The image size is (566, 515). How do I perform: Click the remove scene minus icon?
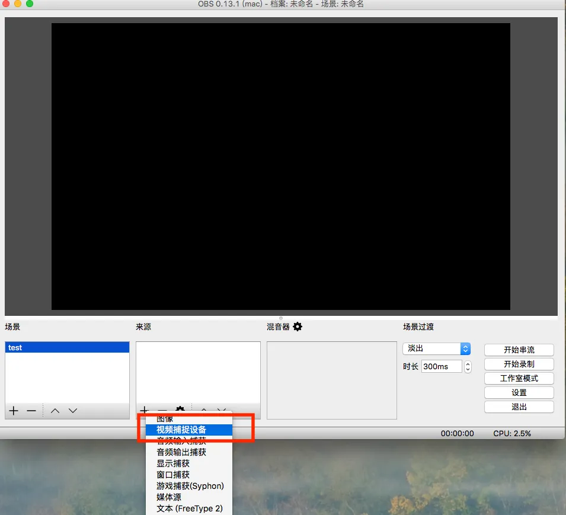pyautogui.click(x=31, y=410)
